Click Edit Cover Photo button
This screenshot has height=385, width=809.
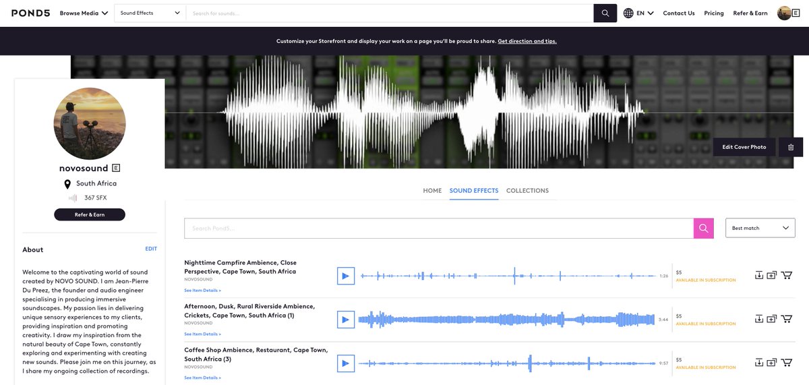pos(744,147)
